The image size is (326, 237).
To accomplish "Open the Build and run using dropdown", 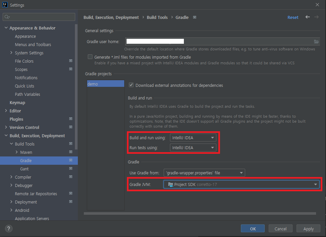I will [193, 138].
